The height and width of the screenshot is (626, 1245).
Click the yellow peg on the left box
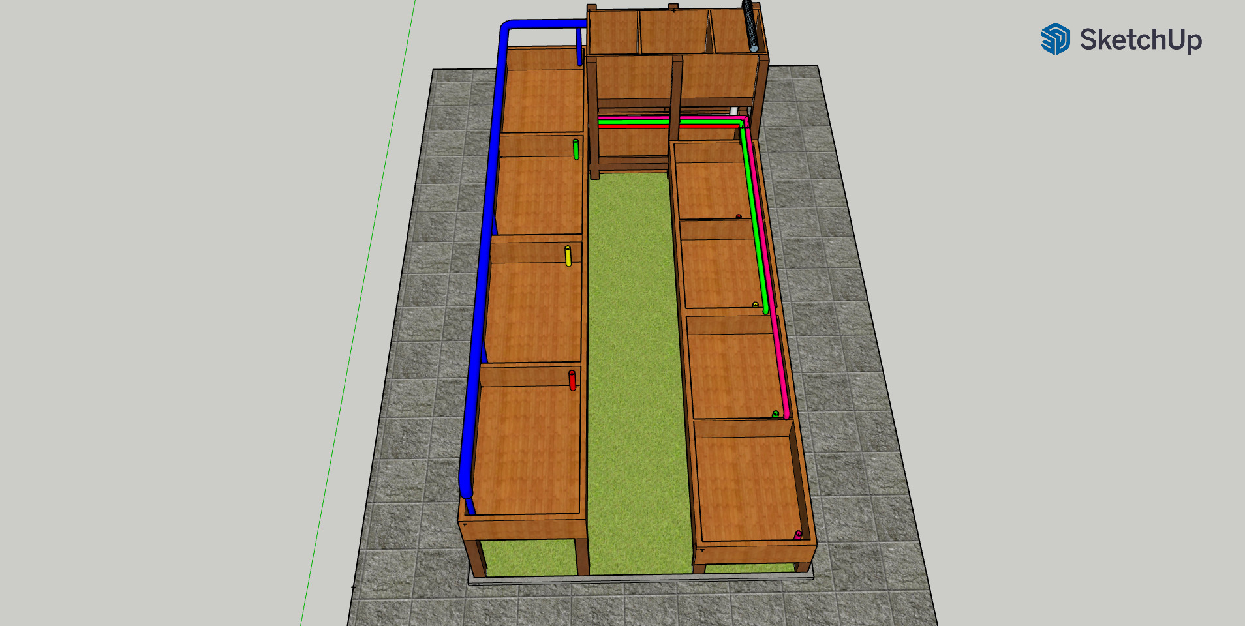point(568,256)
